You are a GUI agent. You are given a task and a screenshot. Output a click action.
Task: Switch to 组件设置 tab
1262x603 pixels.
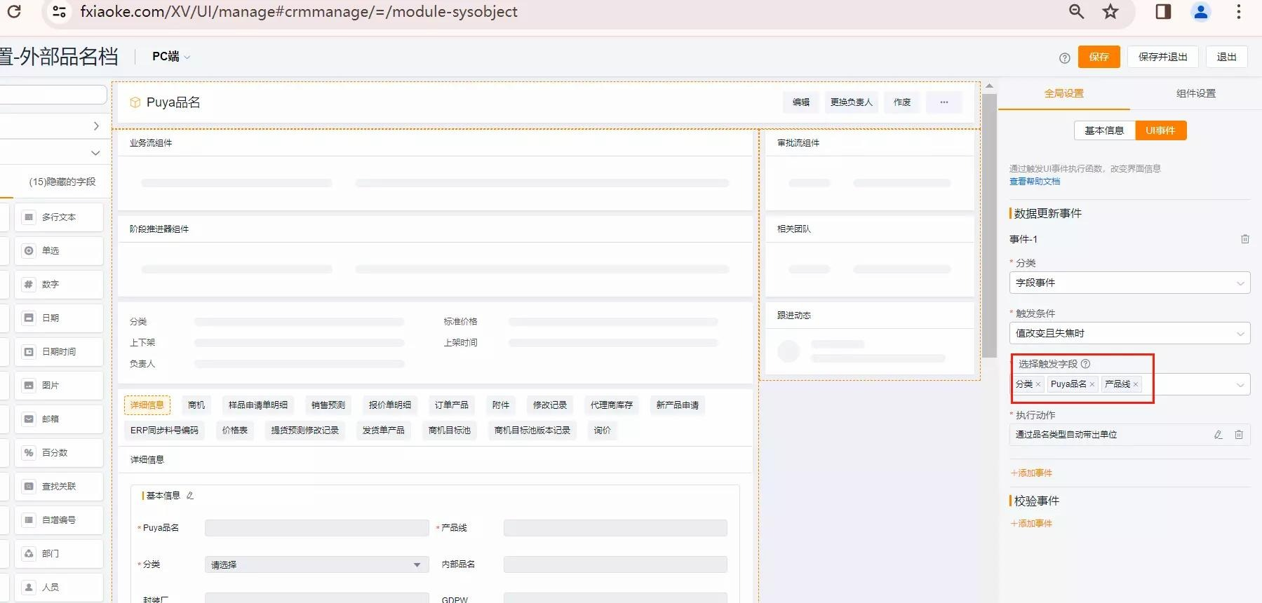tap(1196, 93)
